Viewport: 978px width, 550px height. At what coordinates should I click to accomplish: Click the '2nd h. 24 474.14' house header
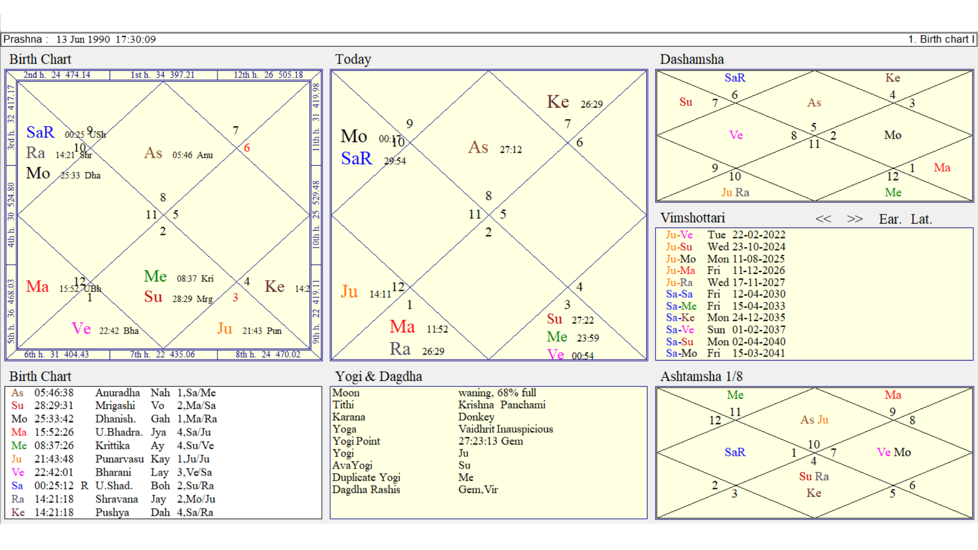[57, 75]
